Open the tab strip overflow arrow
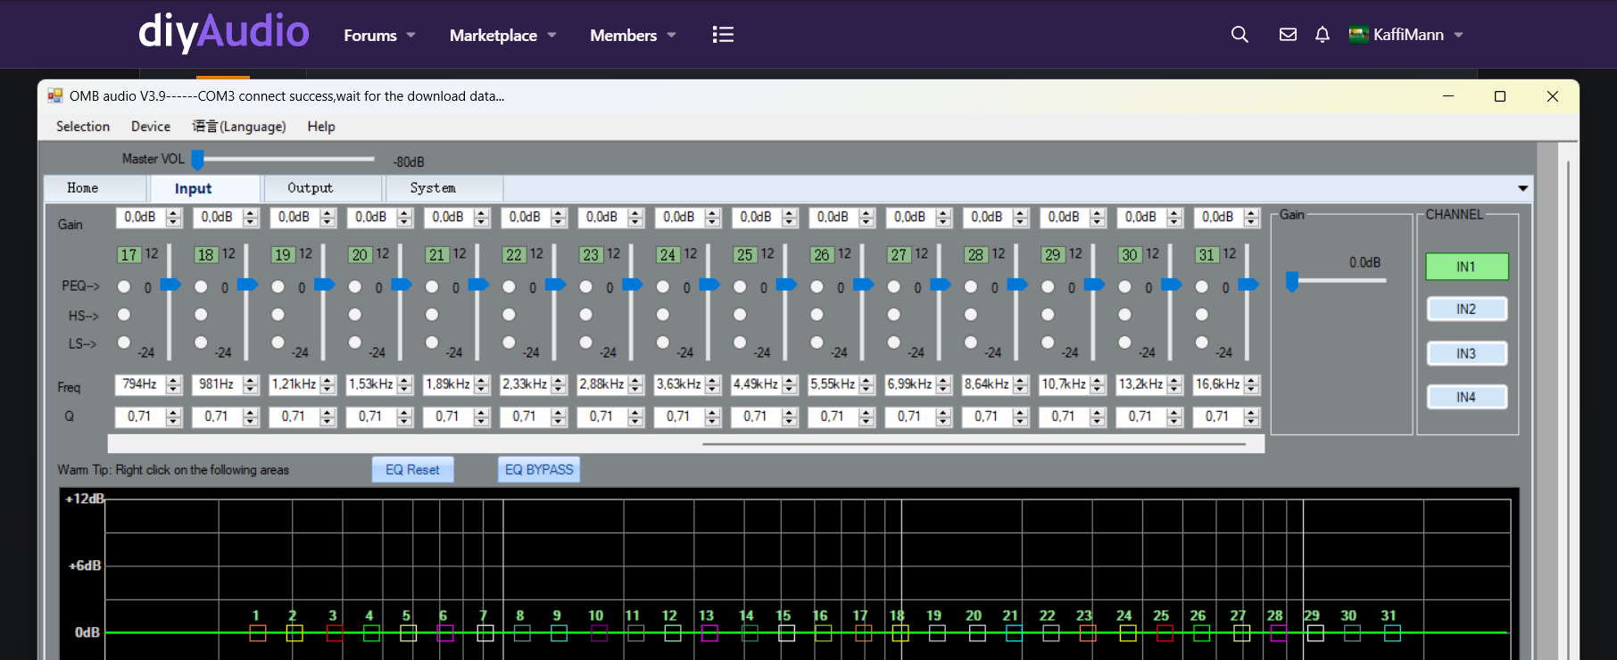The height and width of the screenshot is (660, 1617). [1522, 188]
